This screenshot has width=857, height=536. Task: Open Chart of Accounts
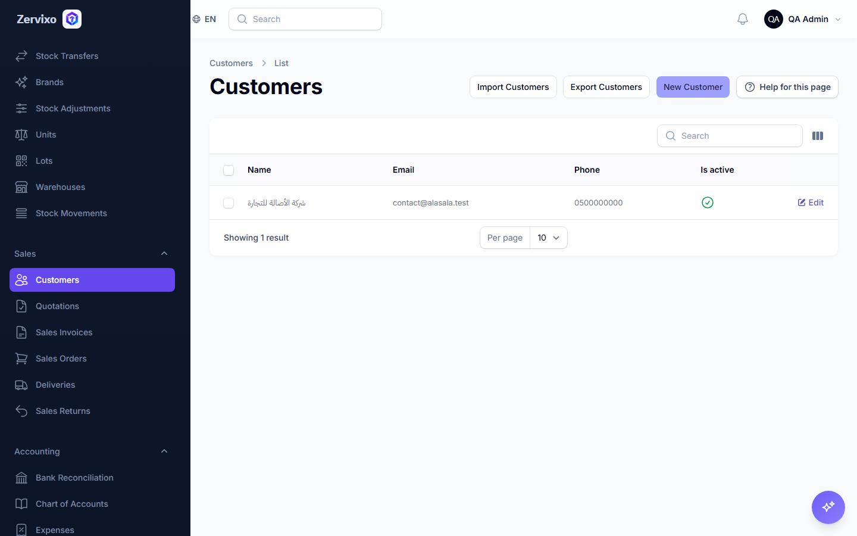point(92,504)
